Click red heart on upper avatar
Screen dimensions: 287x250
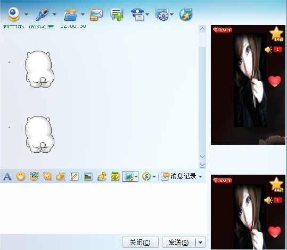[x=275, y=81]
